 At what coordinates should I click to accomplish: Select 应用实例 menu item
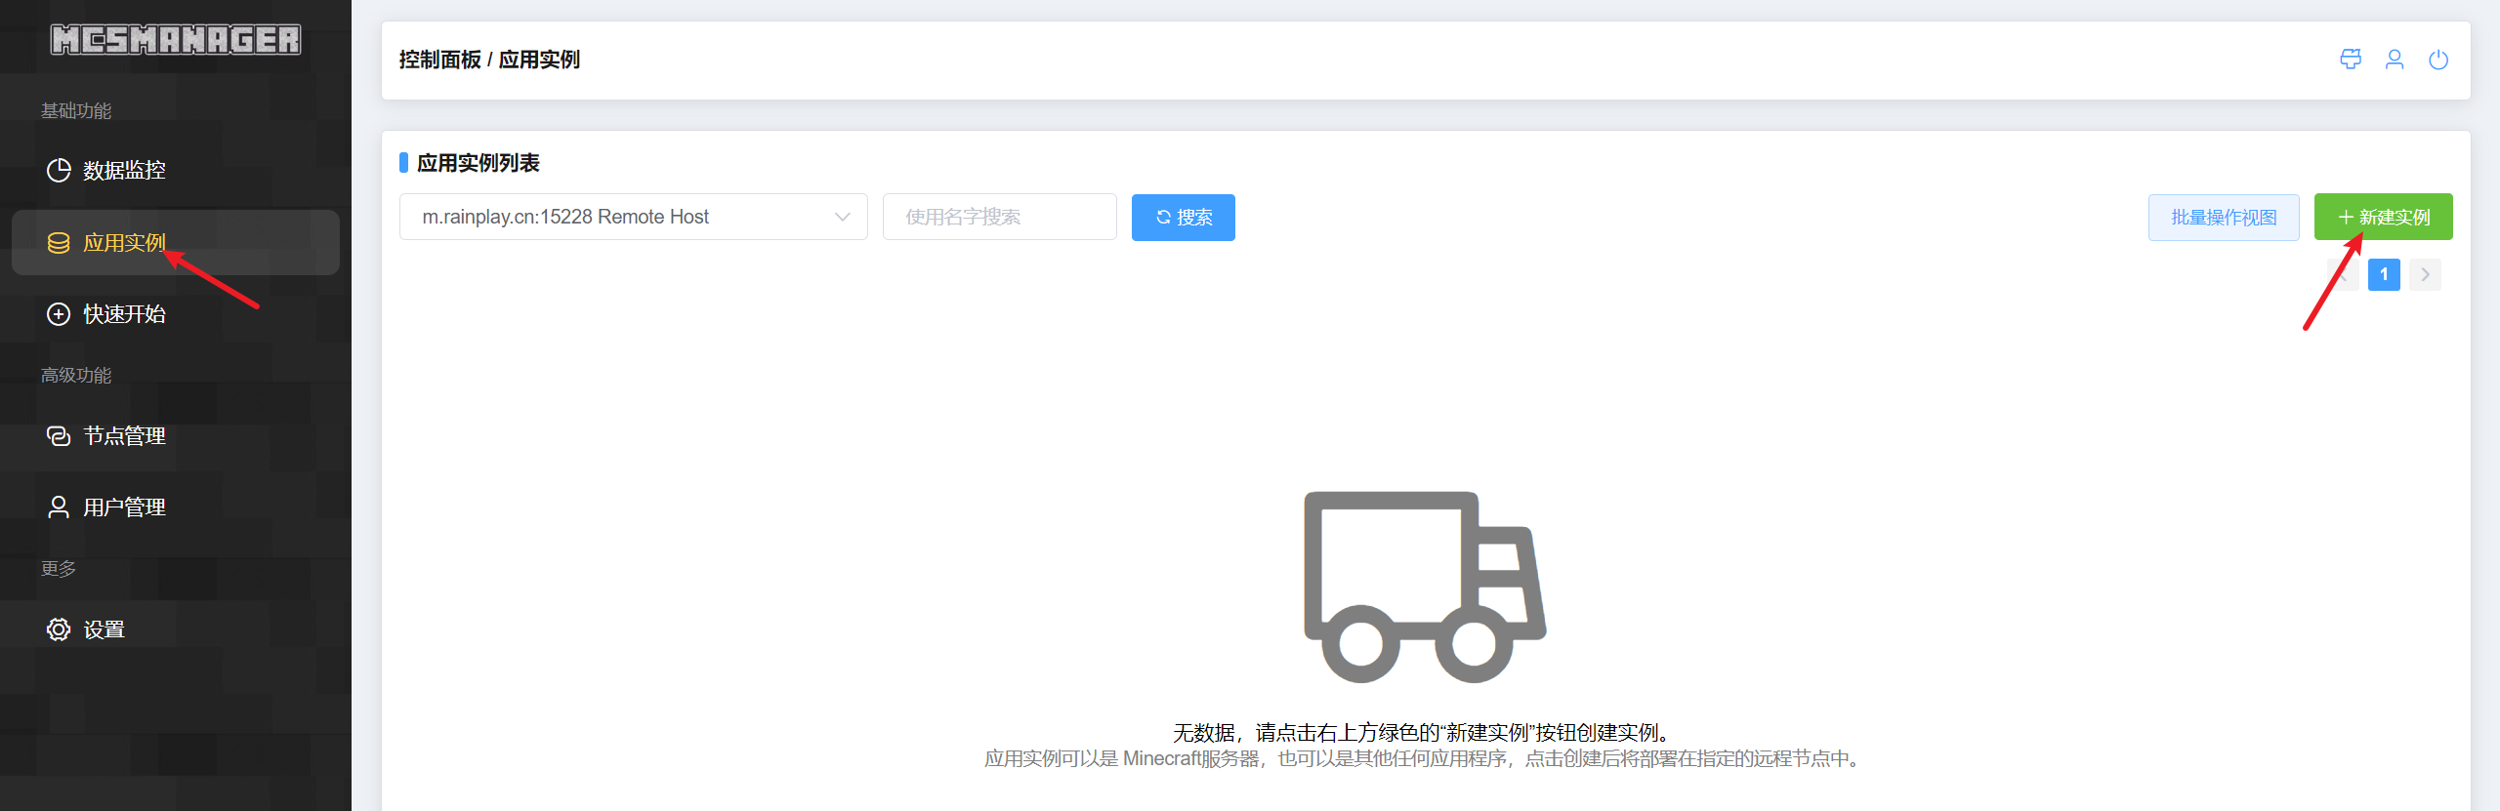click(176, 242)
